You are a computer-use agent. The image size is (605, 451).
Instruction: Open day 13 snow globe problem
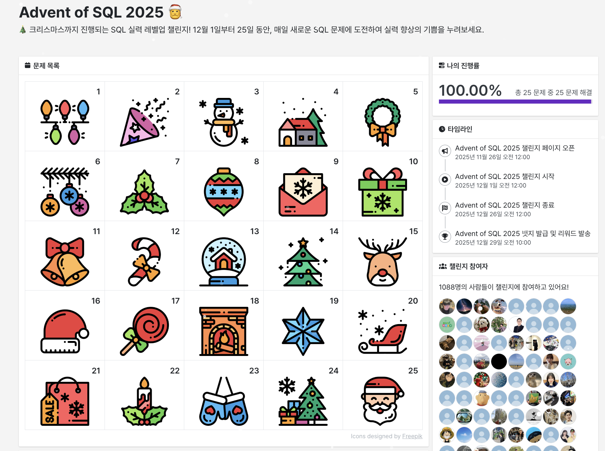(224, 256)
